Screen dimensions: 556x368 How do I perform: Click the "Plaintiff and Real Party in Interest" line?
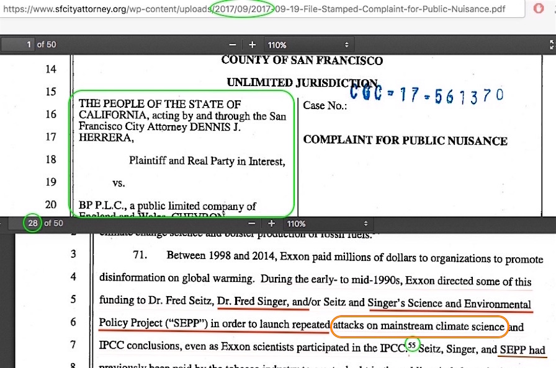[x=207, y=161]
